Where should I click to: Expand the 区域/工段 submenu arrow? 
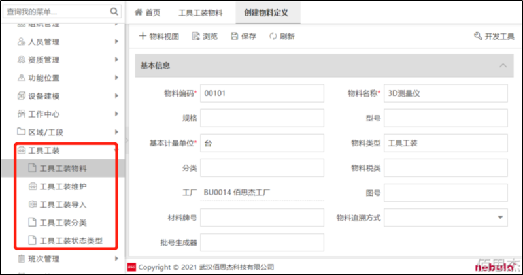[116, 132]
